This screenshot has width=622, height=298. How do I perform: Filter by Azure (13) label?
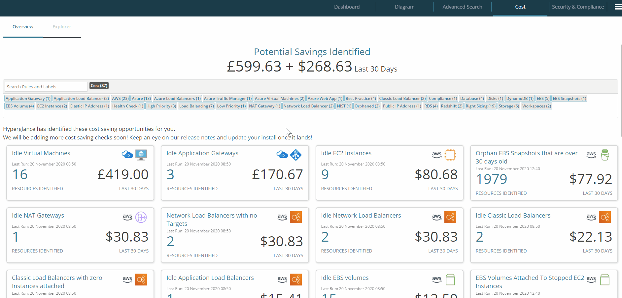click(x=141, y=98)
